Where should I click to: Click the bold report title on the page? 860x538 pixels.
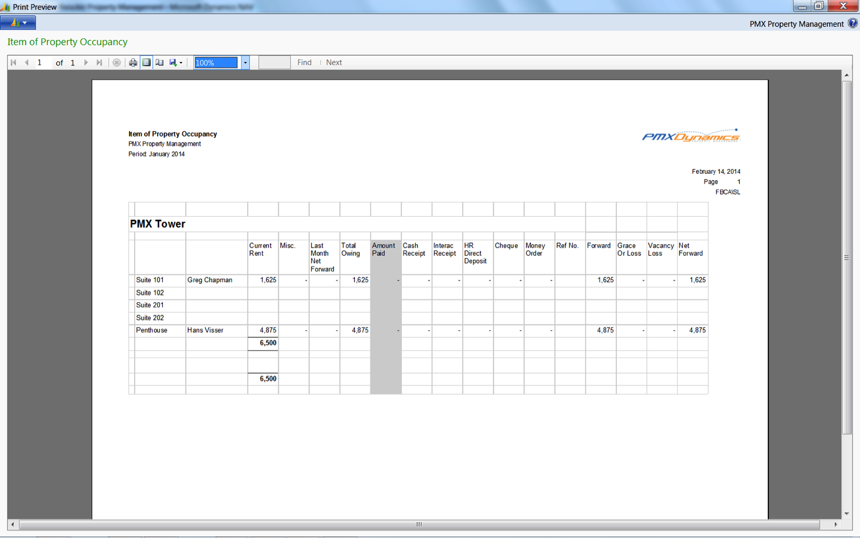click(x=173, y=134)
